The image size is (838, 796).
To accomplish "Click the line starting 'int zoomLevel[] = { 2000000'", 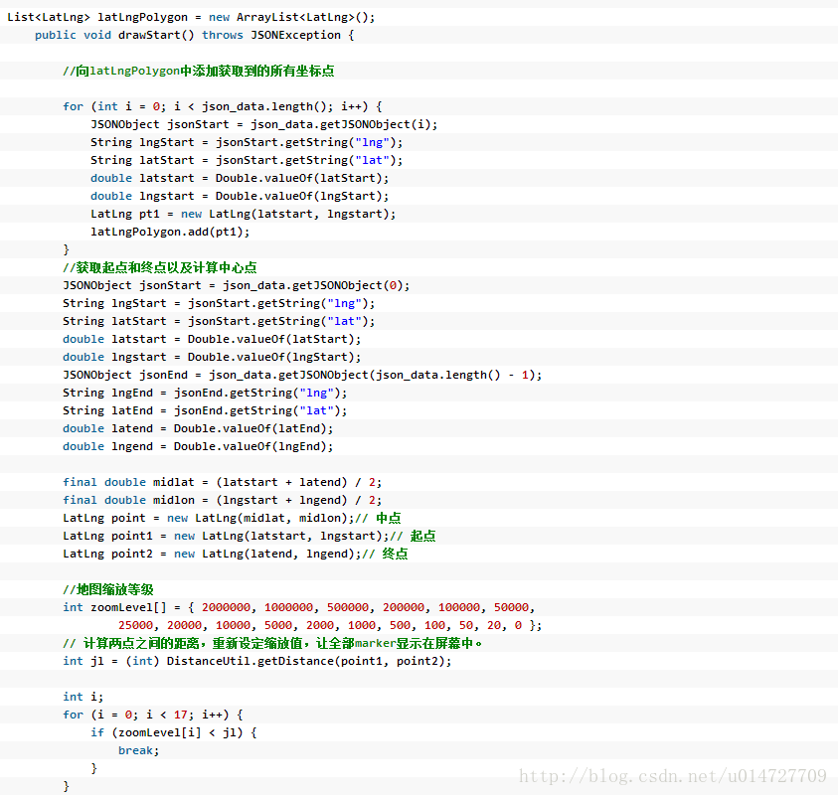I will click(299, 608).
